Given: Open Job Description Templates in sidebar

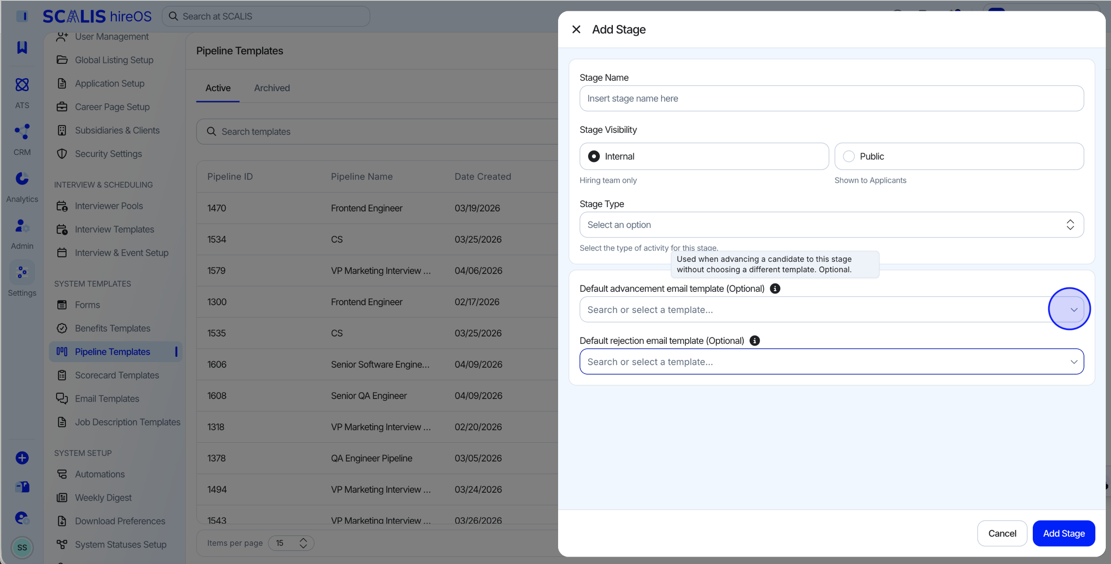Looking at the screenshot, I should 127,422.
